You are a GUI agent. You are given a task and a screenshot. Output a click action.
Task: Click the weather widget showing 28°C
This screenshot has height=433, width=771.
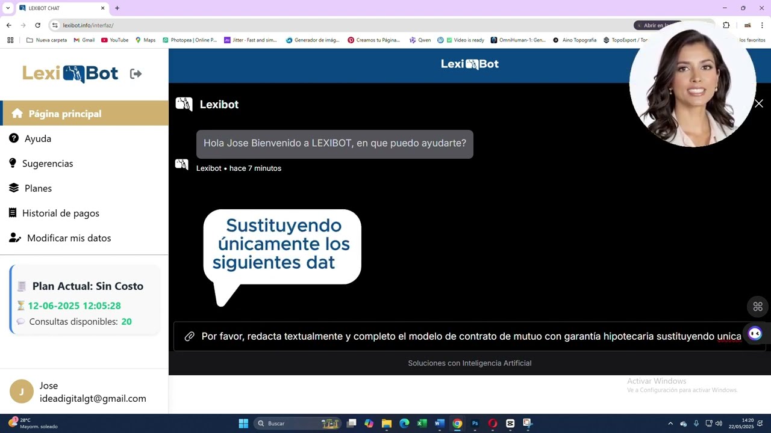coord(33,423)
